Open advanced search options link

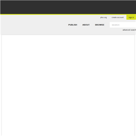pyautogui.click(x=129, y=30)
